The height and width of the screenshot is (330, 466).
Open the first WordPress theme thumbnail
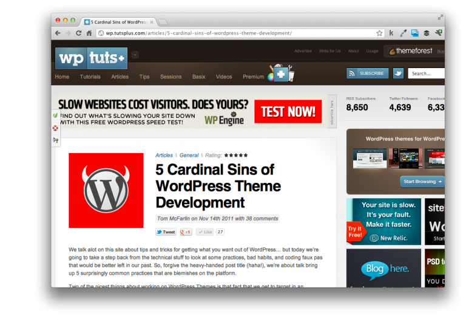pos(370,159)
